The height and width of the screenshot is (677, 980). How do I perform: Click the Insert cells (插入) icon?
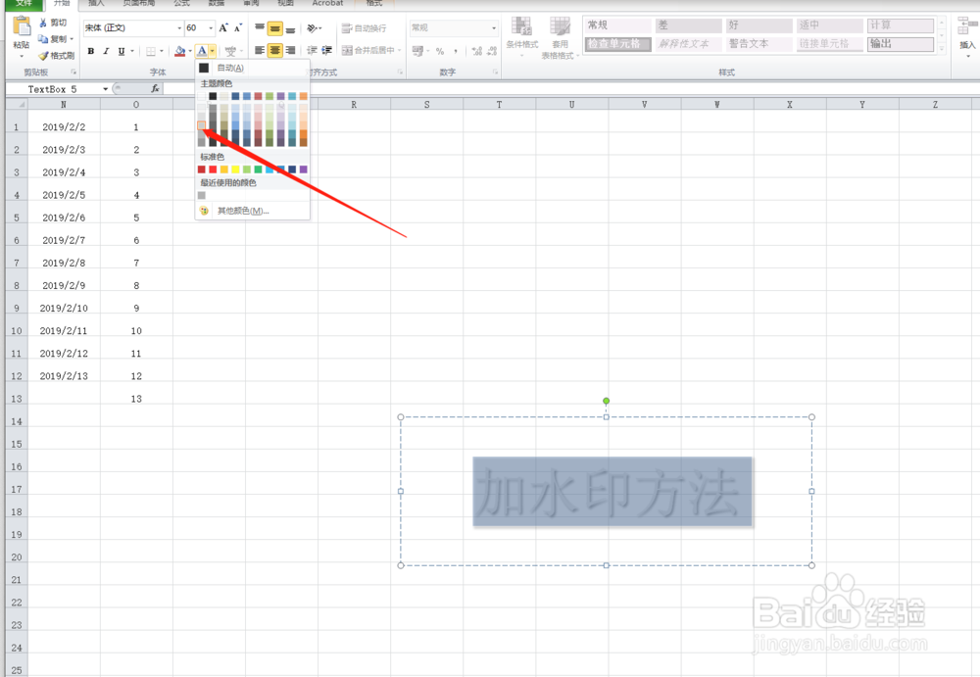[x=967, y=34]
